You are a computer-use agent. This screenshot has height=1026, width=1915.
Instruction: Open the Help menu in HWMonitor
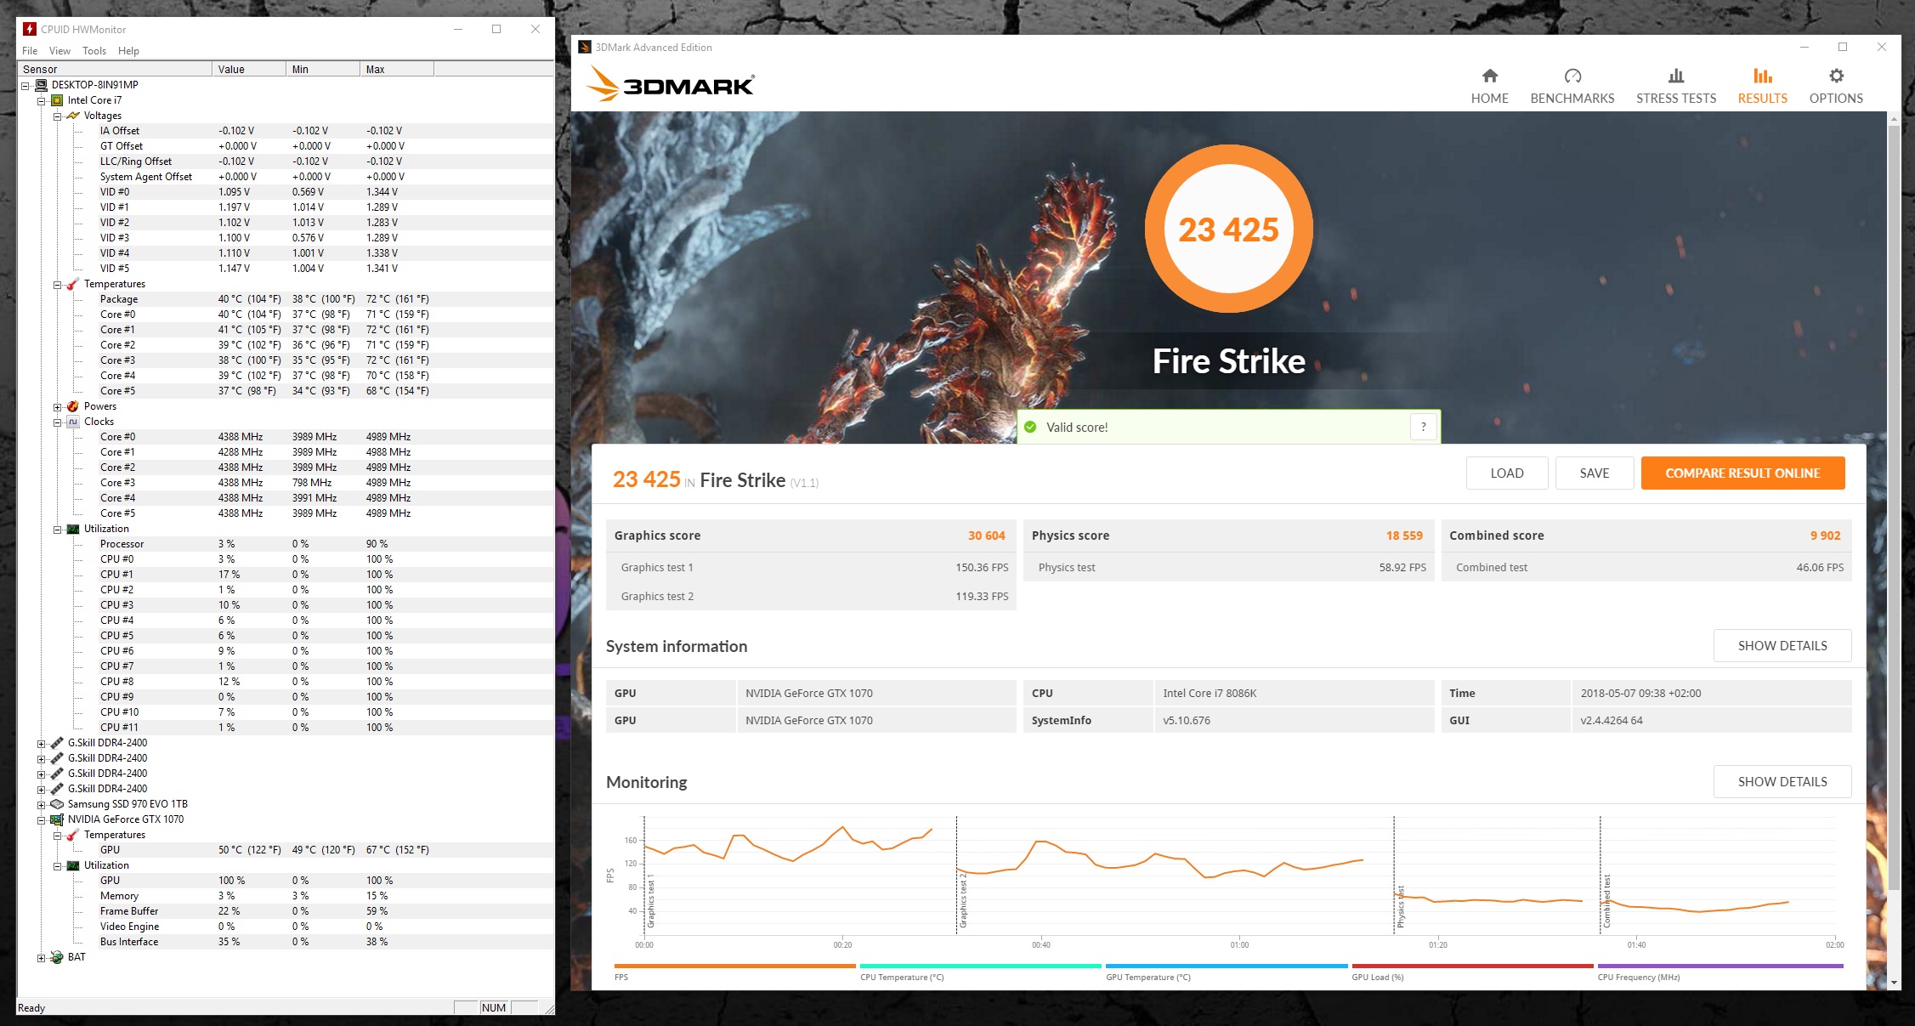(x=128, y=51)
